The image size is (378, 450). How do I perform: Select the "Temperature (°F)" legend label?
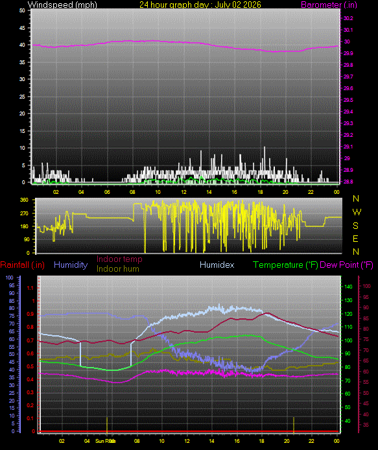(x=285, y=265)
